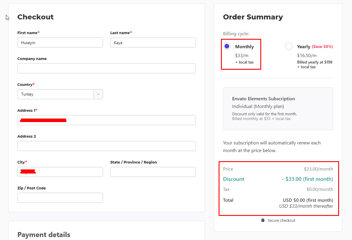Click the Secure checkout text
Image resolution: width=352 pixels, height=240 pixels.
point(281,220)
